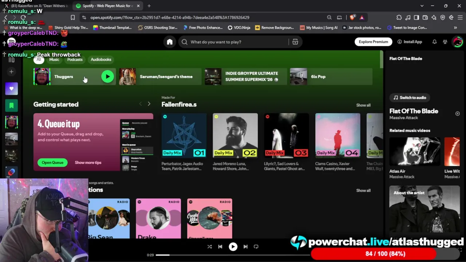Select the Podcasts filter chip
This screenshot has height=262, width=466.
click(x=75, y=59)
